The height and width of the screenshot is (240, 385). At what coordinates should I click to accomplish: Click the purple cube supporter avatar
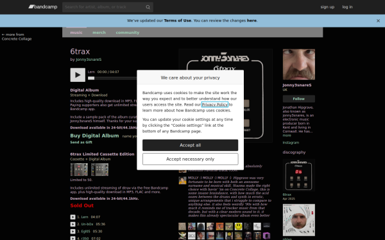[x=266, y=236]
